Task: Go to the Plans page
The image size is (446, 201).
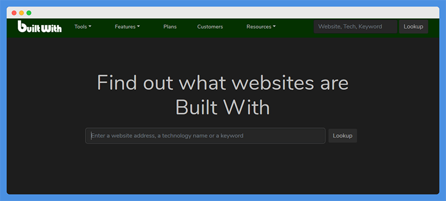Action: (x=170, y=27)
